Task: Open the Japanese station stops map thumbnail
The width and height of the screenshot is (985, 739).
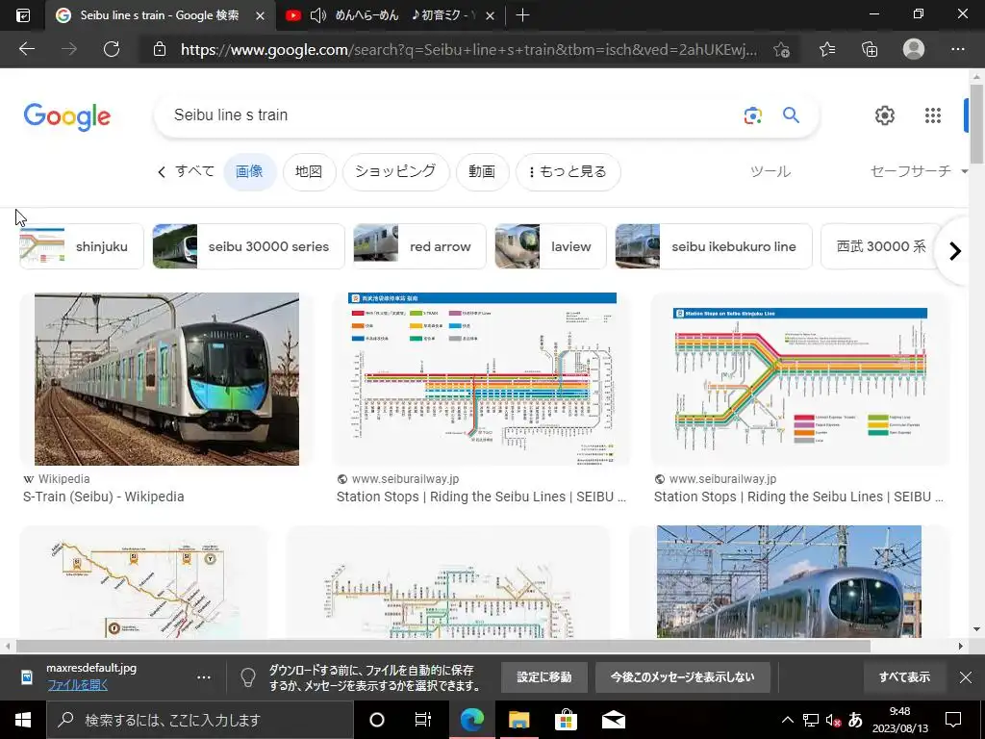Action: (483, 379)
